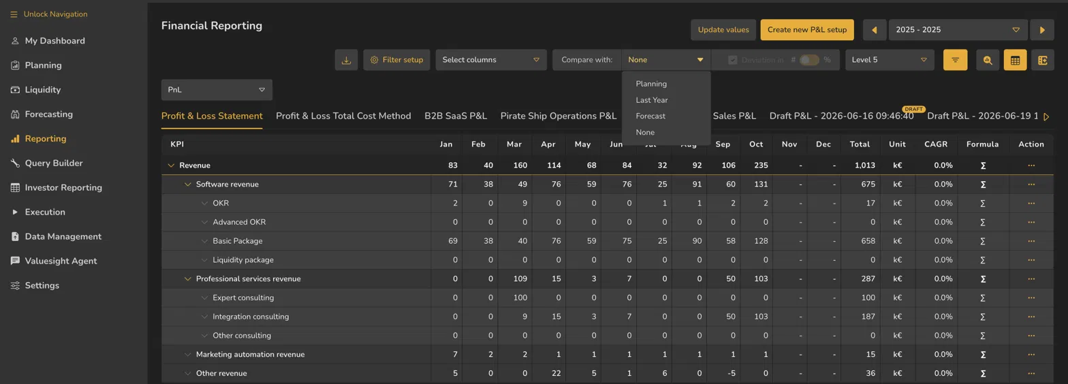Select Forecast in the compare dropdown

tap(666, 116)
